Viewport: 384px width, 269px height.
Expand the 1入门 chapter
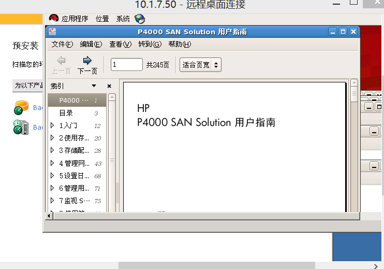pos(52,125)
